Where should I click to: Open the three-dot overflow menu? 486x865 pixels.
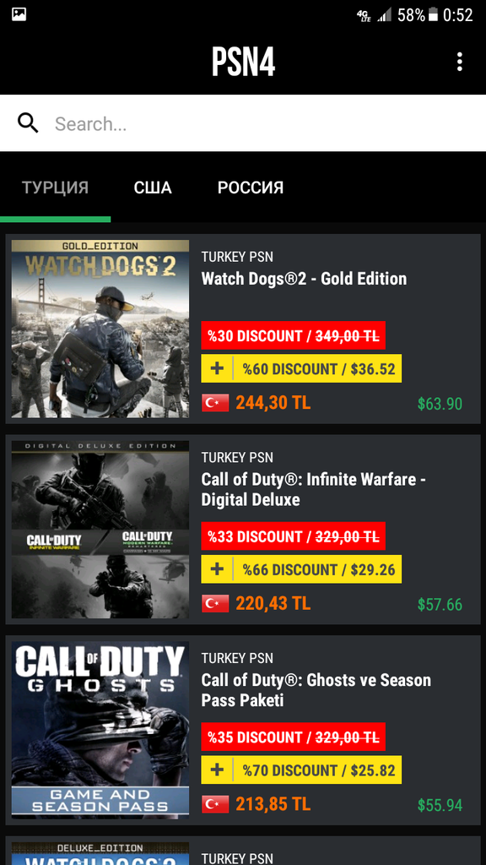click(x=459, y=62)
